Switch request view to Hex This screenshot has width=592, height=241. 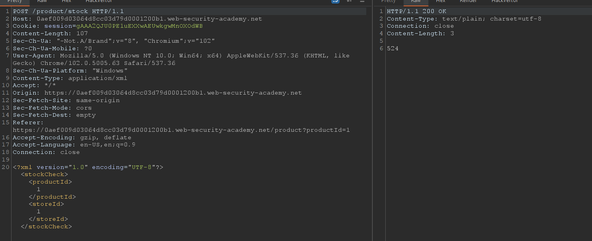(x=66, y=2)
